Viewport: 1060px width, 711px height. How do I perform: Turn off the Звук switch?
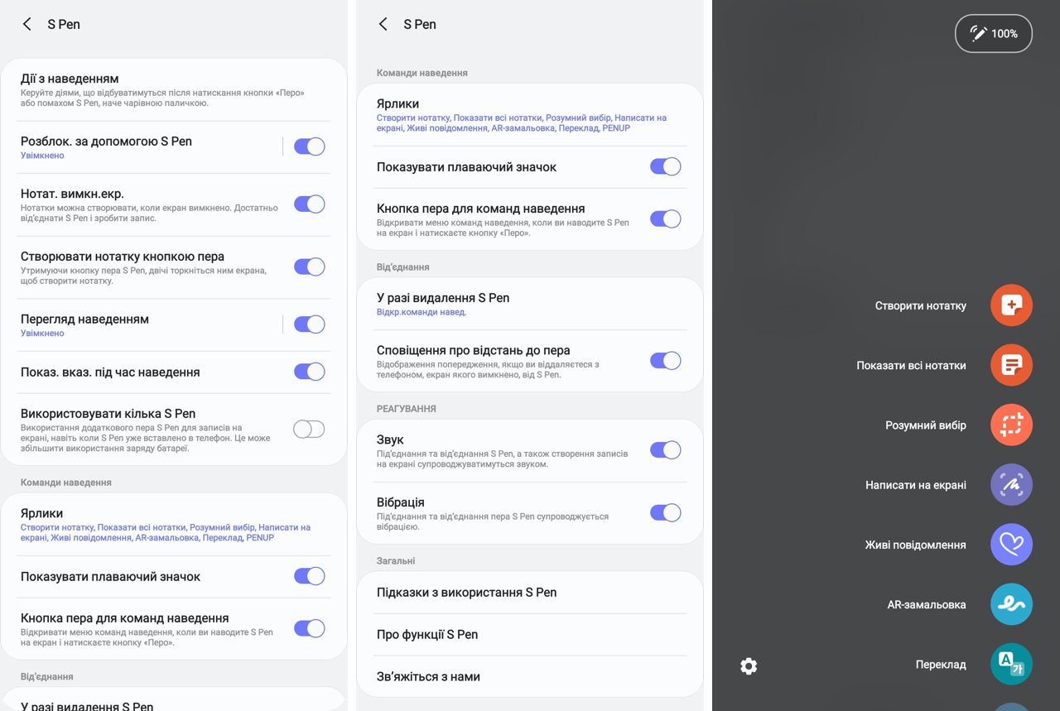pos(666,449)
